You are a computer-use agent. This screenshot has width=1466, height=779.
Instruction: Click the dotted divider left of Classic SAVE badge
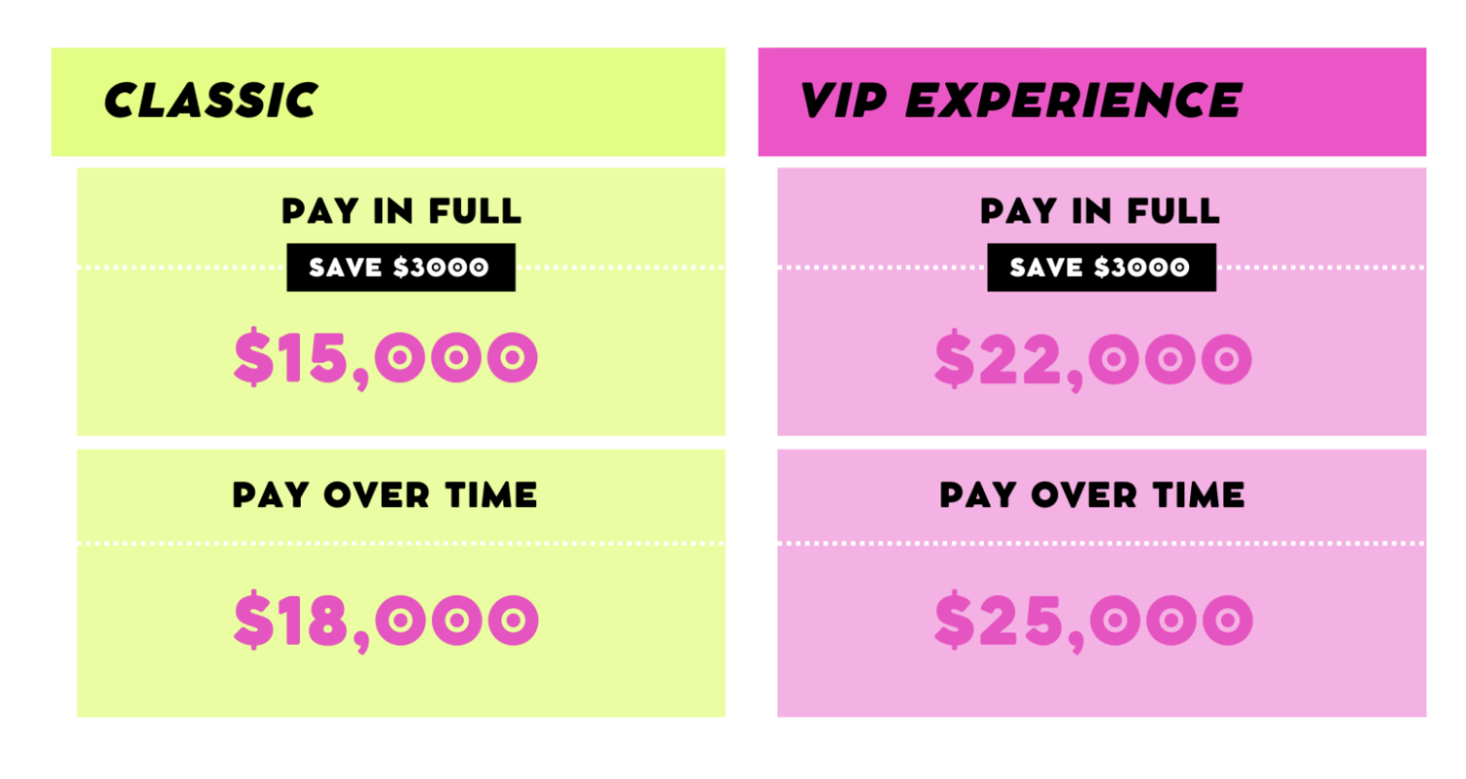tap(181, 267)
